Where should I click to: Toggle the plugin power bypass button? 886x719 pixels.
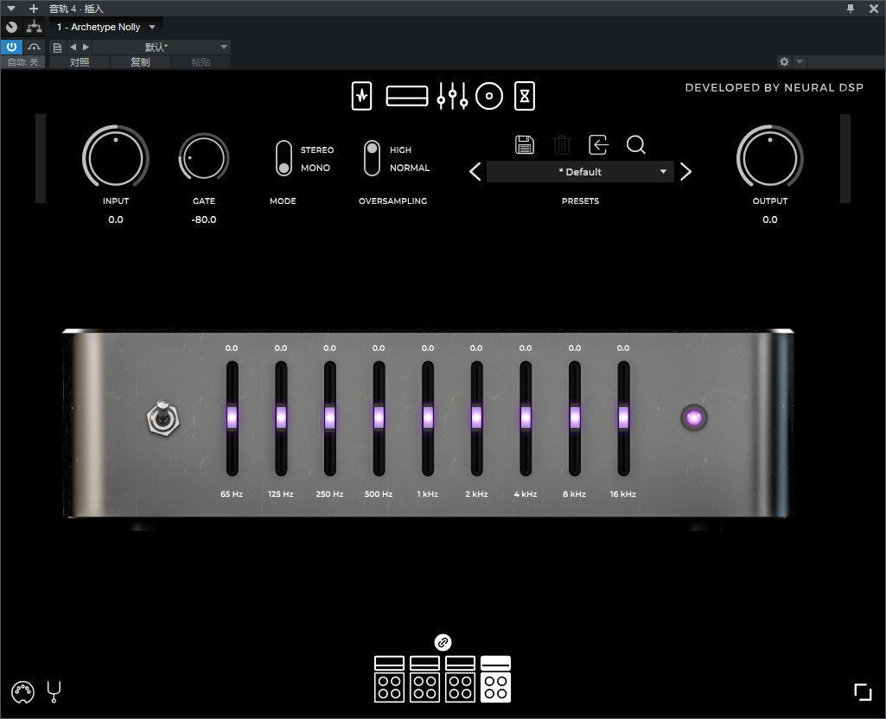point(11,47)
